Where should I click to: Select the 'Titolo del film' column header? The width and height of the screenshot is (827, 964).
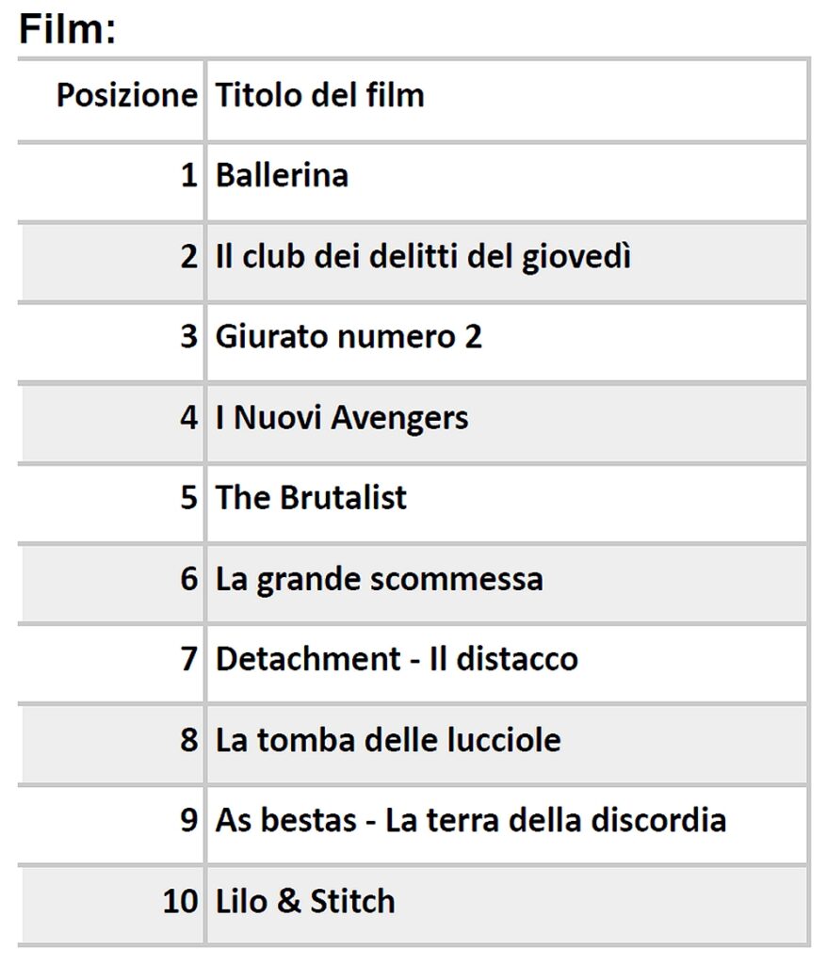[320, 95]
